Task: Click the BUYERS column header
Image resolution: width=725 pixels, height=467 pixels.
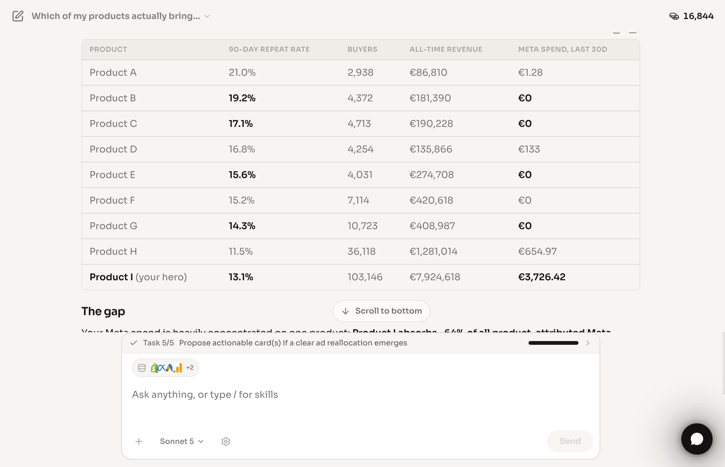Action: (x=362, y=49)
